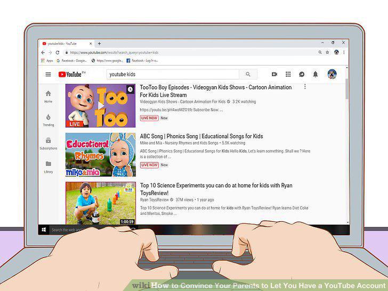Play the TooToo Boy thumbnail
388x291 pixels.
100,106
